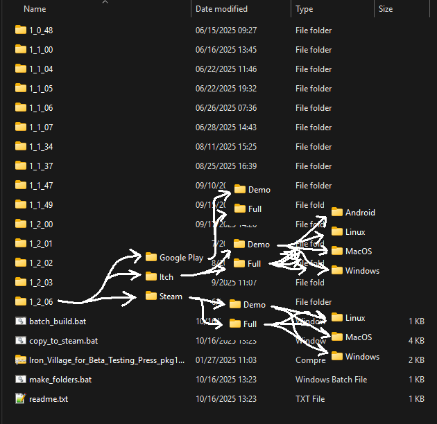The height and width of the screenshot is (424, 437).
Task: Select the 1_2_00 folder name
Action: tap(41, 224)
